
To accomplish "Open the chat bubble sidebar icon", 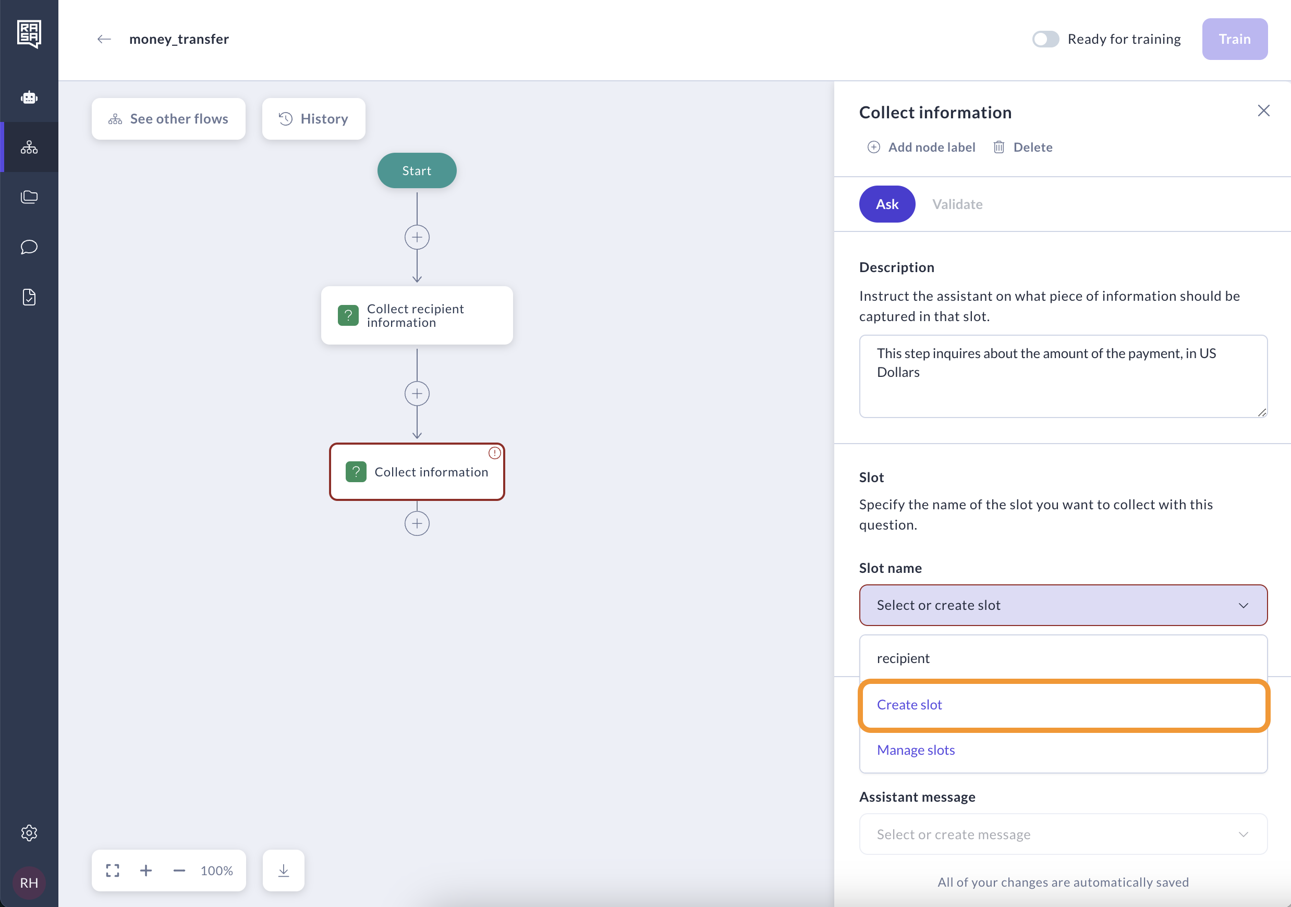I will (x=29, y=247).
